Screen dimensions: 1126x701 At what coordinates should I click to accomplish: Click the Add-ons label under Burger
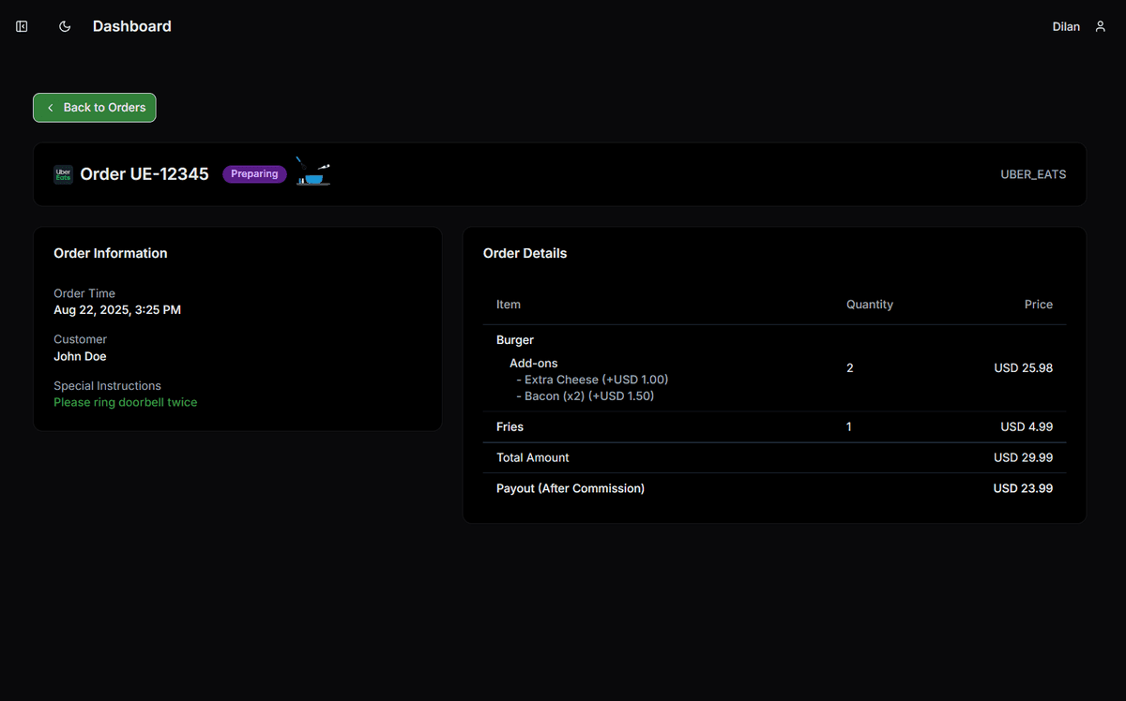click(x=534, y=363)
